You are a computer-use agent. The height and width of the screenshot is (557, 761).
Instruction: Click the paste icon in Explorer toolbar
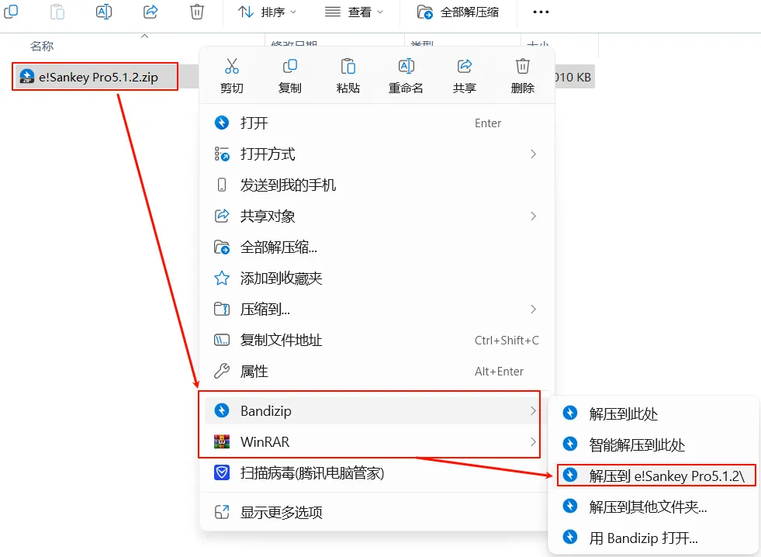[x=57, y=11]
